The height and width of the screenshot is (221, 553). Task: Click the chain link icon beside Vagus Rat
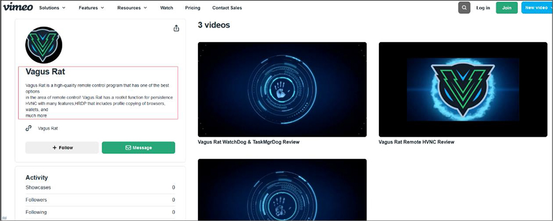[29, 129]
